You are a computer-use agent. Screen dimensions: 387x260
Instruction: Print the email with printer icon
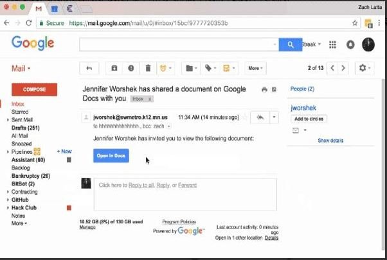(x=264, y=89)
